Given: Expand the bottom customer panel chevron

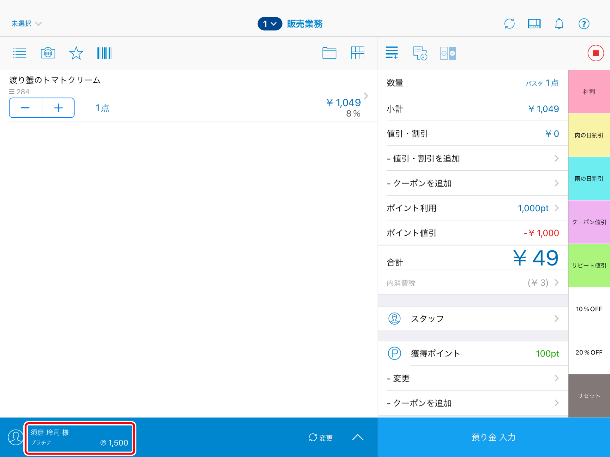Looking at the screenshot, I should (x=358, y=437).
